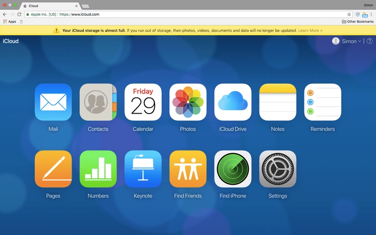Click the 'Your iCloud storage is almost full' text
Screen dimensions: 376x235
[x=94, y=30]
